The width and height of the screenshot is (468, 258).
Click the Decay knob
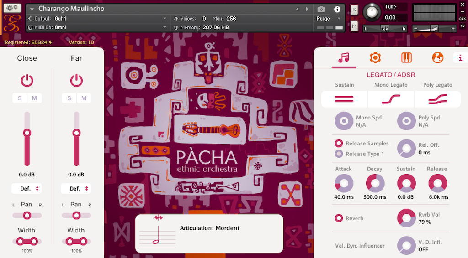pyautogui.click(x=375, y=184)
